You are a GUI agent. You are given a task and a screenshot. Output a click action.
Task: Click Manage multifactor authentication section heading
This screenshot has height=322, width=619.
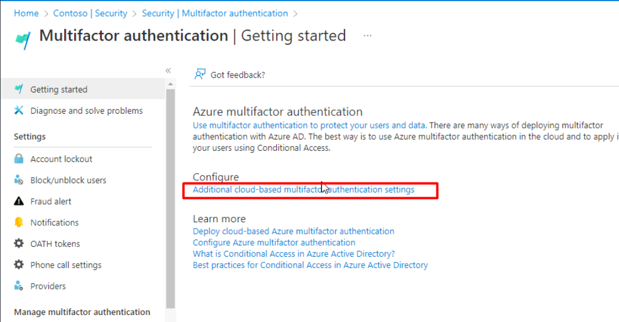pyautogui.click(x=82, y=312)
